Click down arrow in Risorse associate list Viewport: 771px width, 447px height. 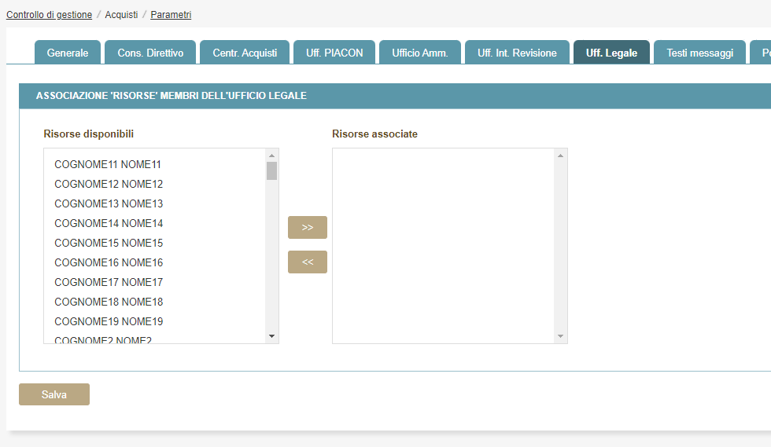point(560,336)
